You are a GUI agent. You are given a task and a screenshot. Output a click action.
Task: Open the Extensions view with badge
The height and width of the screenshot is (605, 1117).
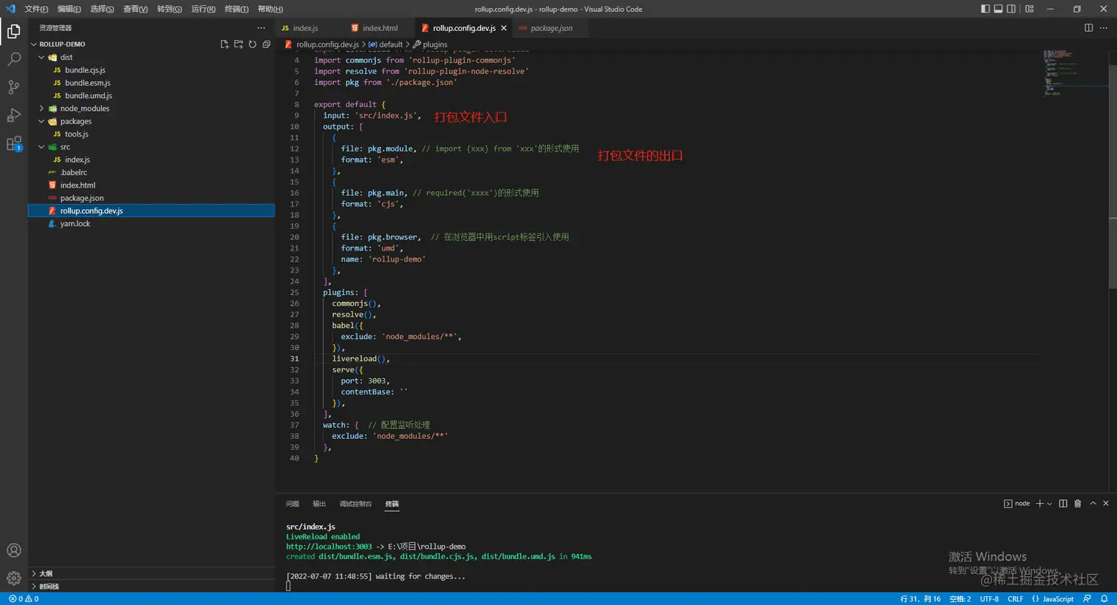[x=13, y=144]
